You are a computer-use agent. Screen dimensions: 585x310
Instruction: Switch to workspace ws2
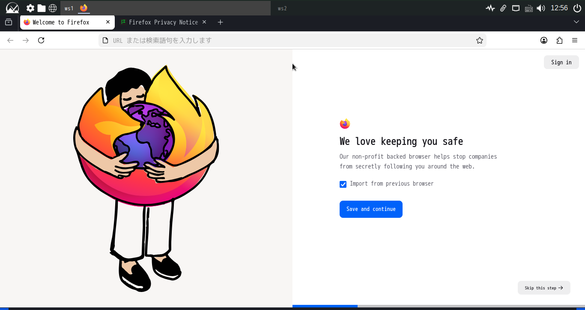pos(282,8)
